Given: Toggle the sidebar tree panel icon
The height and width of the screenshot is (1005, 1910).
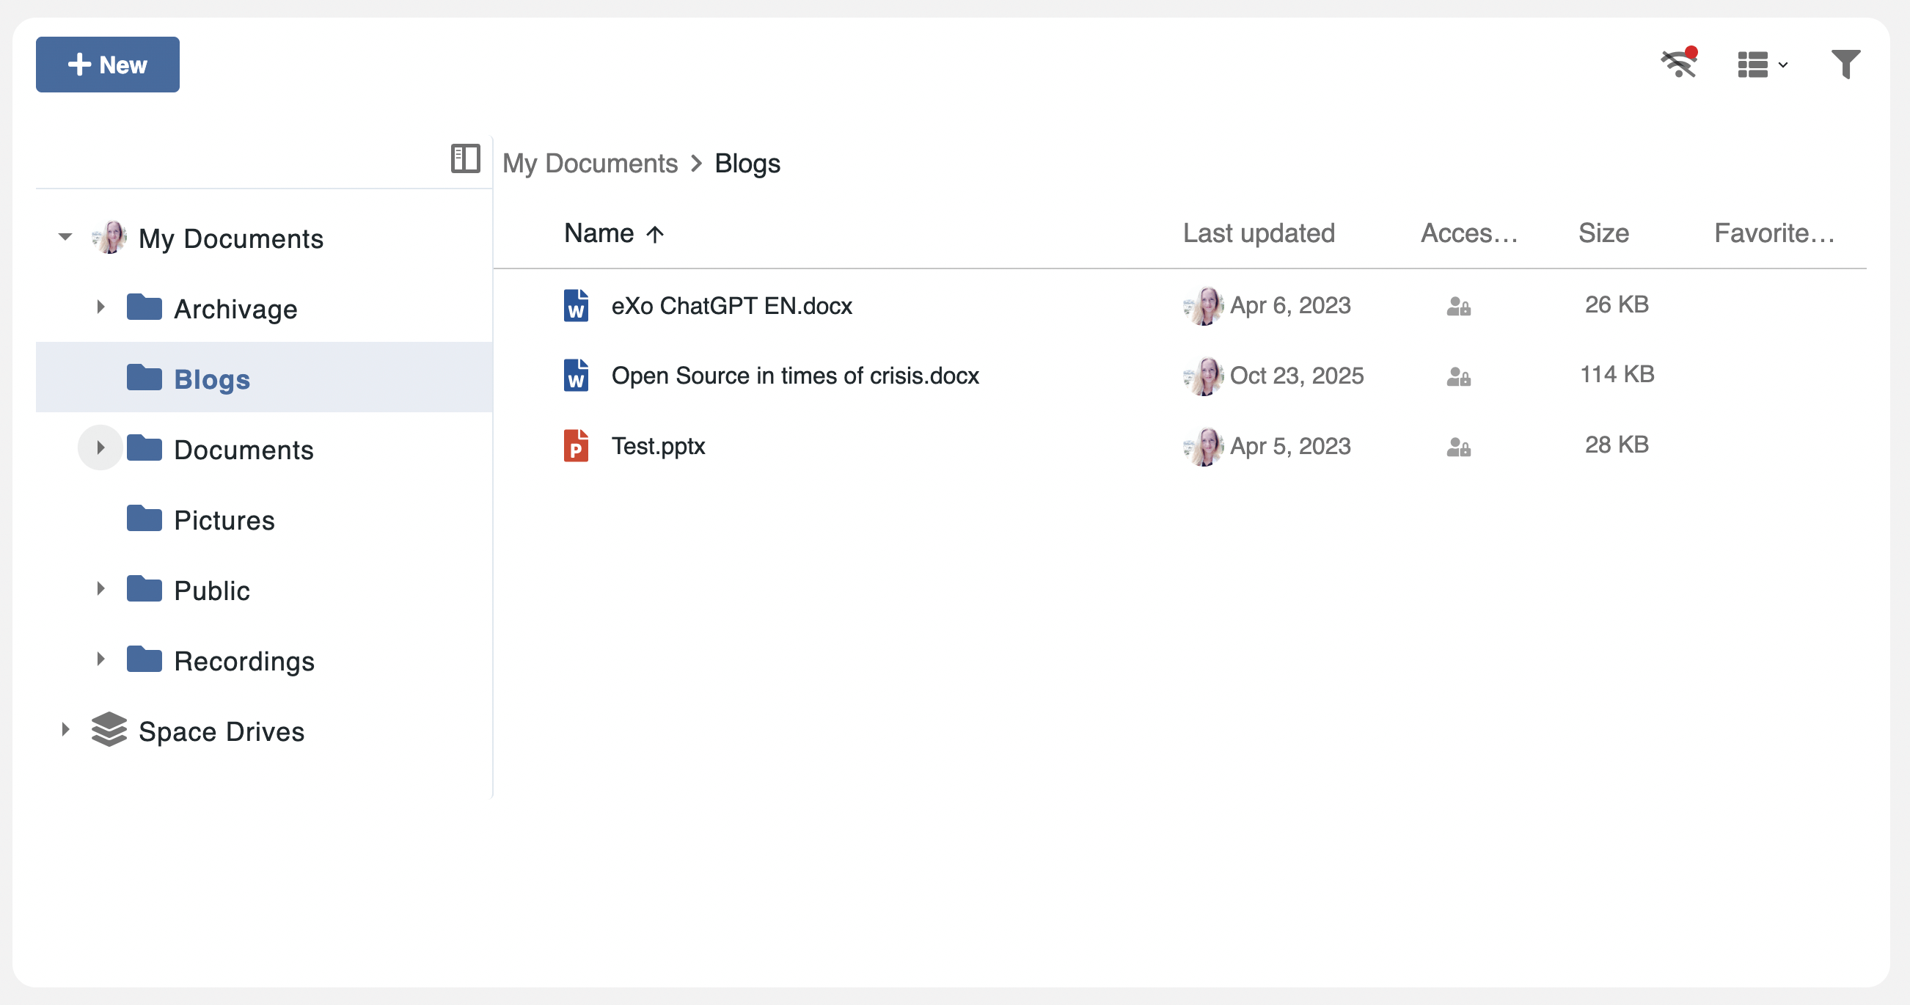Looking at the screenshot, I should tap(465, 158).
